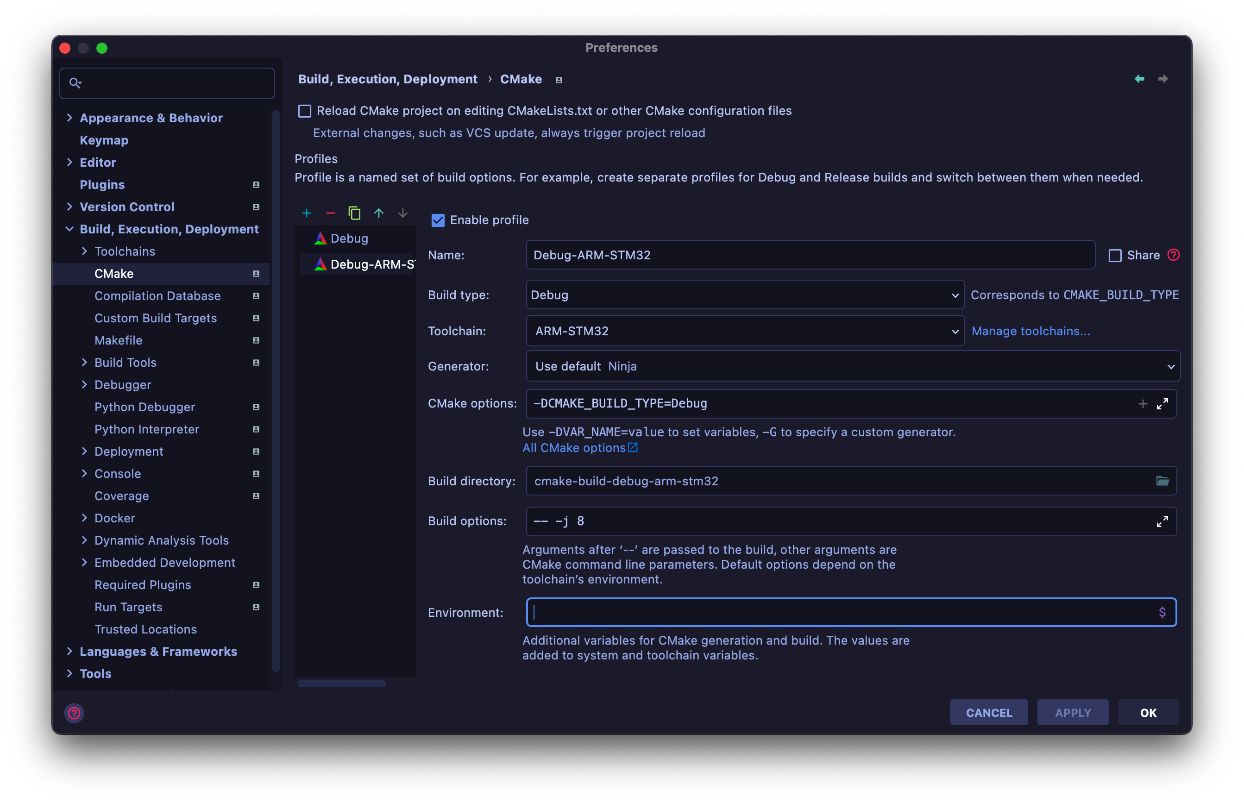Toggle Reload CMake project on editing checkbox

pos(304,111)
